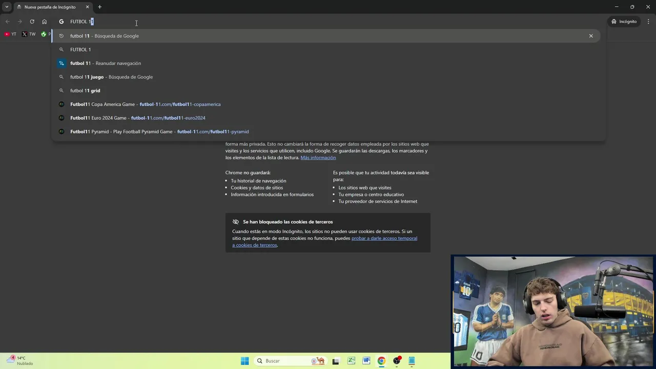
Task: Remove the futbol 11 history suggestion
Action: point(591,36)
